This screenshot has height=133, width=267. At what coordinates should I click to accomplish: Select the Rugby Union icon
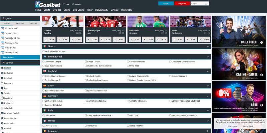pos(2,123)
